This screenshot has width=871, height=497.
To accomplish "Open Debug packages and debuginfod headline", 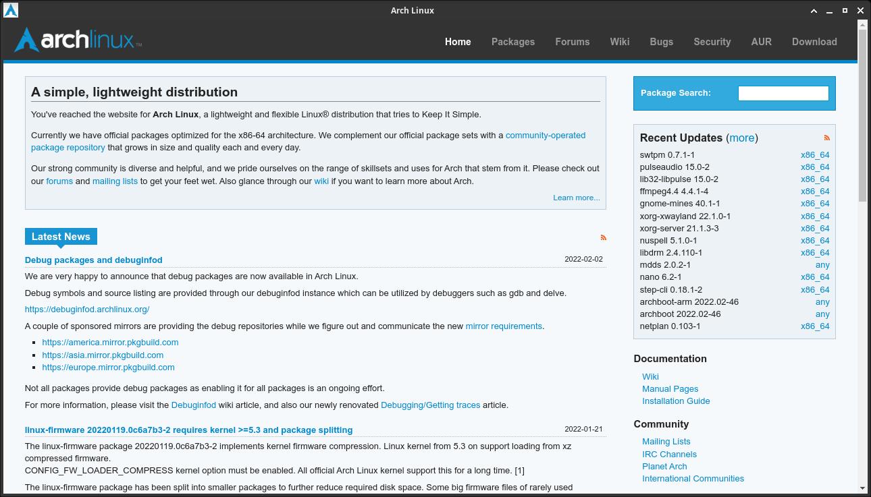I will [x=94, y=260].
